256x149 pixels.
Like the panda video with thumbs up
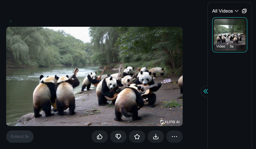tap(99, 136)
